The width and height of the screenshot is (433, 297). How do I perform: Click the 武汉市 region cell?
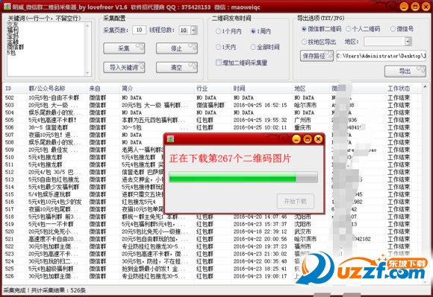click(302, 231)
